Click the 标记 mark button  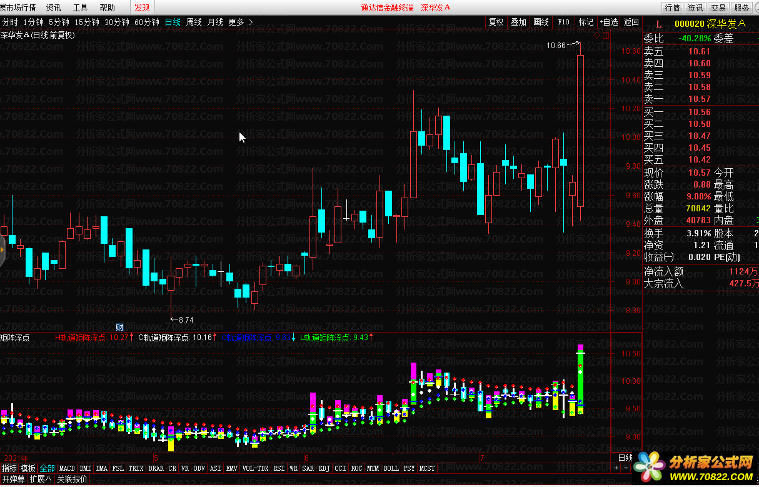click(x=586, y=23)
